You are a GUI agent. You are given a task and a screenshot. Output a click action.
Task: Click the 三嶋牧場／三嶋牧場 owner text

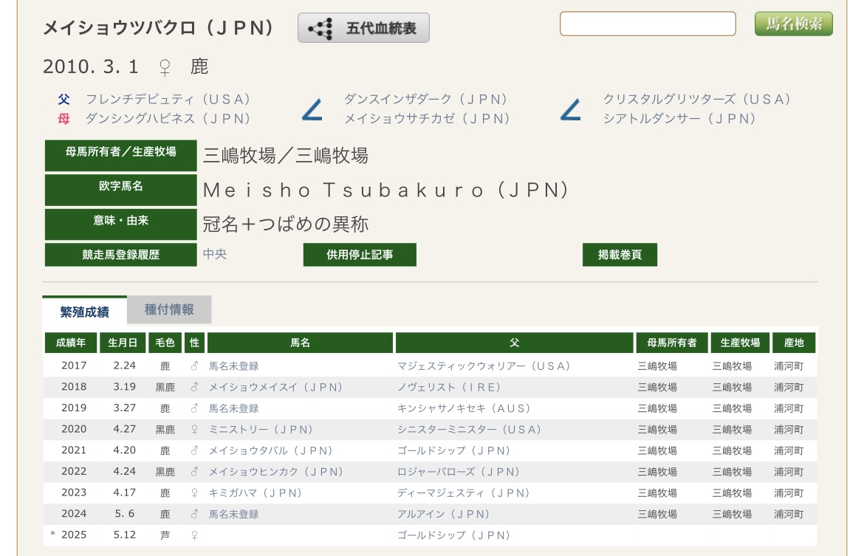(x=286, y=156)
